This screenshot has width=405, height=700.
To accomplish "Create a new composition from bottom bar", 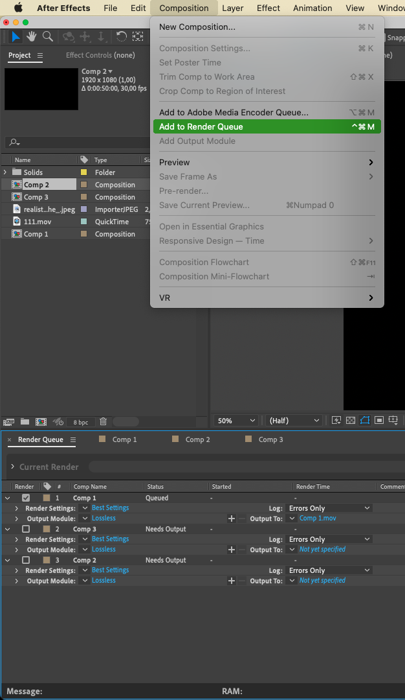I will coord(41,421).
